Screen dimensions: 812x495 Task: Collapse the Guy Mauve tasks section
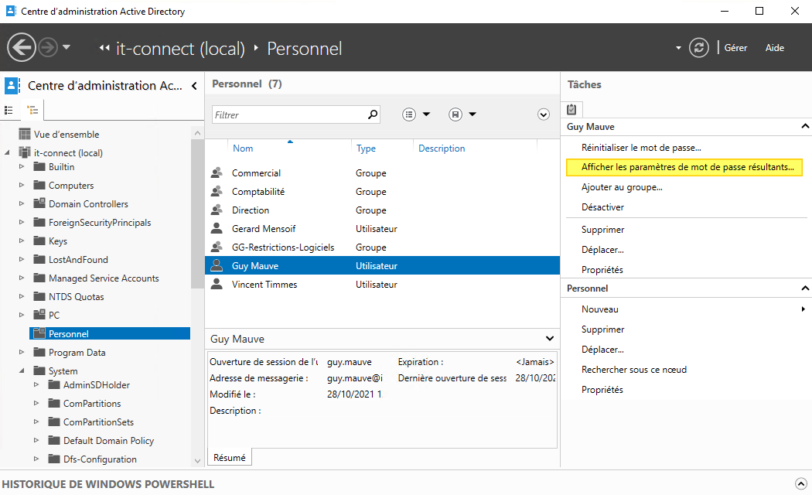click(805, 126)
